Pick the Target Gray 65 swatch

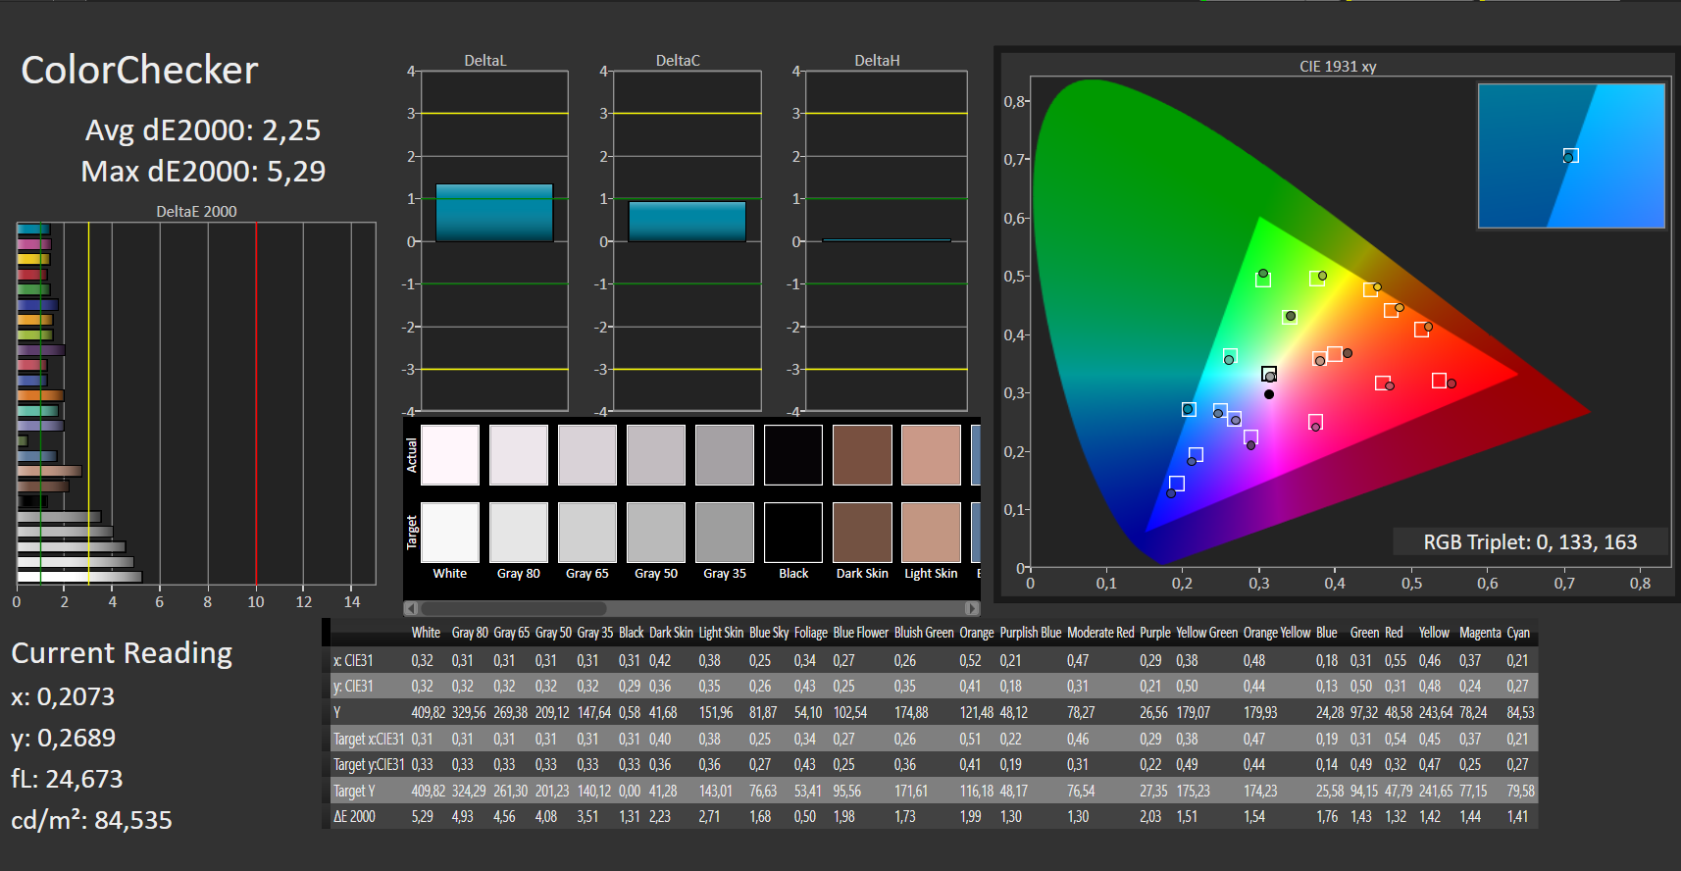587,533
